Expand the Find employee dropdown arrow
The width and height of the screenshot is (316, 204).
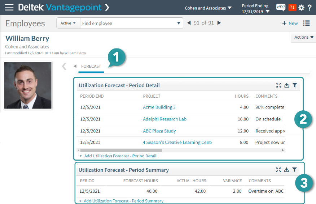tap(179, 23)
